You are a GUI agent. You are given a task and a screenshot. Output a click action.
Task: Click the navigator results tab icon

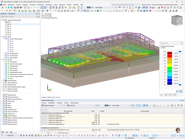[16, 132]
